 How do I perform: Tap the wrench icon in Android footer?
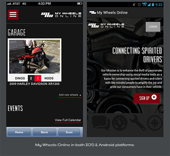[x=138, y=123]
